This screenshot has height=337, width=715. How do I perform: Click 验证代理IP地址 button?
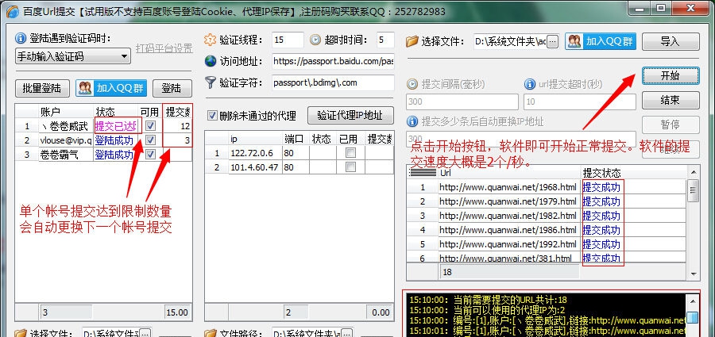pyautogui.click(x=350, y=115)
